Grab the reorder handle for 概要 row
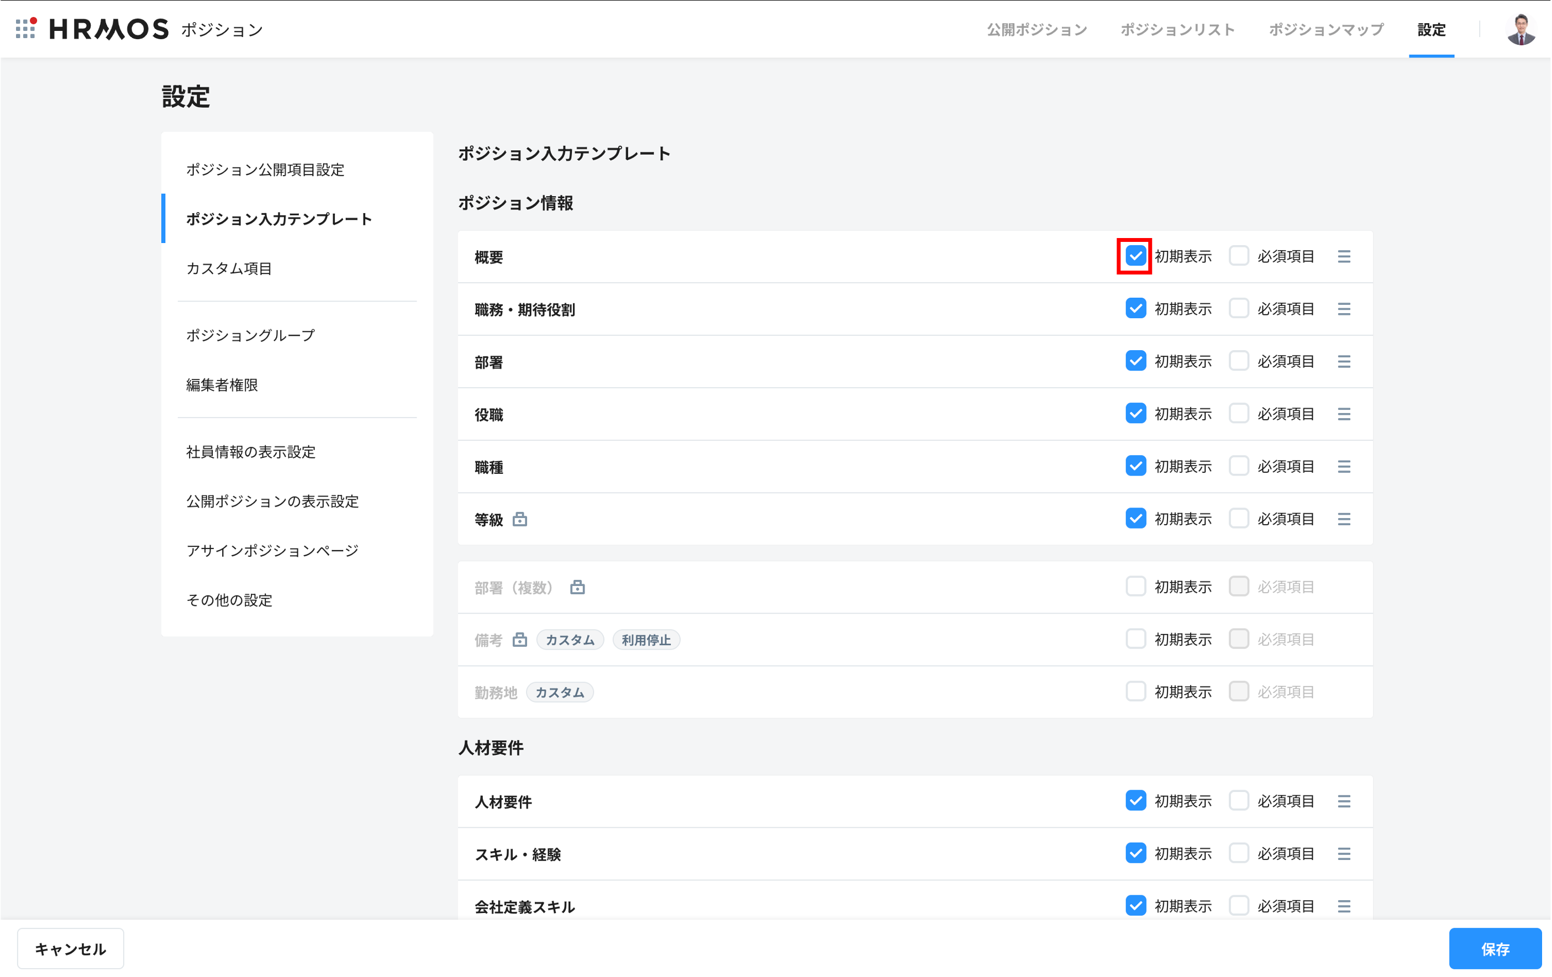The image size is (1552, 977). coord(1344,256)
